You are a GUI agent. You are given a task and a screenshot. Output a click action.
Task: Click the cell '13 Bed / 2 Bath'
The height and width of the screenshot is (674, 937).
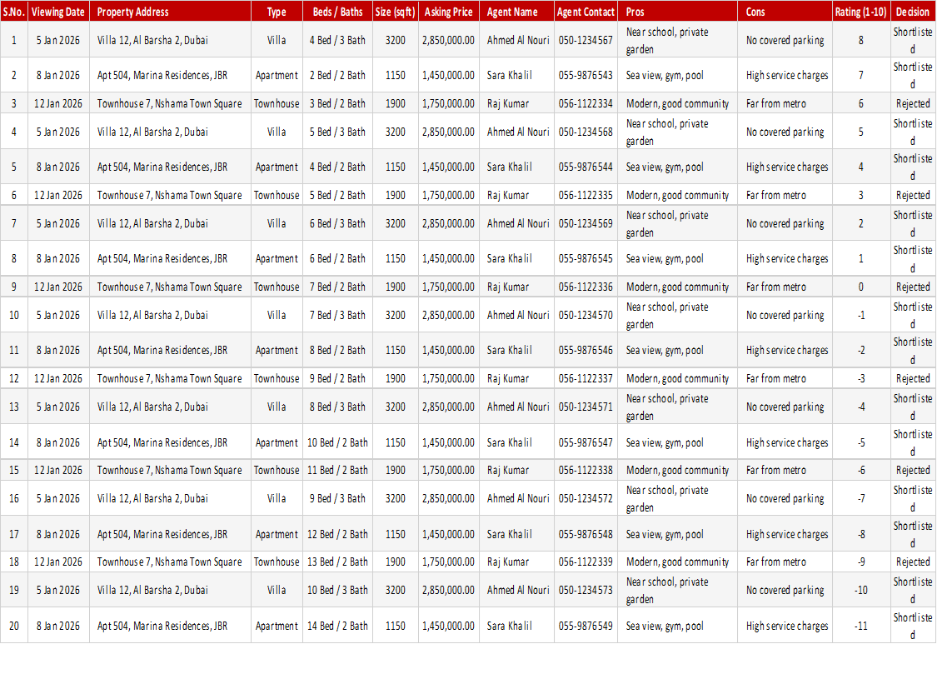coord(337,562)
